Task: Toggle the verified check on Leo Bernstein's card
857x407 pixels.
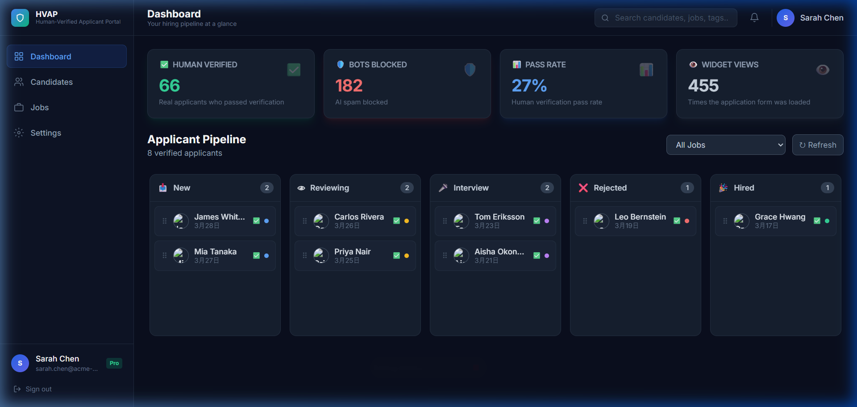Action: 677,221
